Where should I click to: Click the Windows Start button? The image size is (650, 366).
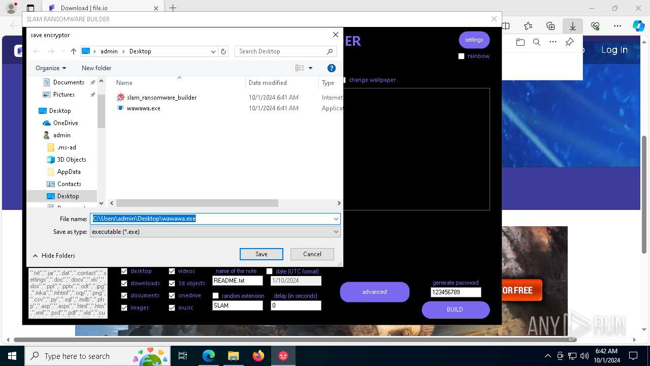pyautogui.click(x=12, y=356)
